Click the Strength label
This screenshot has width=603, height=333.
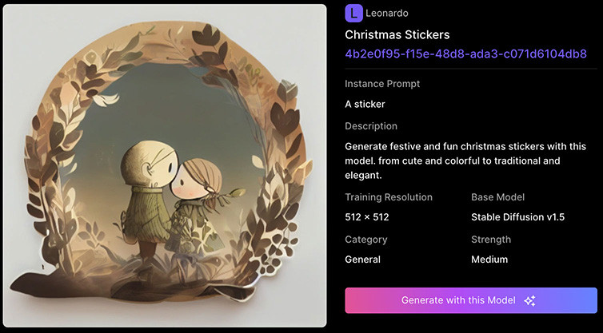point(491,240)
